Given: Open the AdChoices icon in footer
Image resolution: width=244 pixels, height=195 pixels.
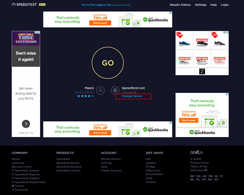Looking at the screenshot, I should tap(206, 170).
